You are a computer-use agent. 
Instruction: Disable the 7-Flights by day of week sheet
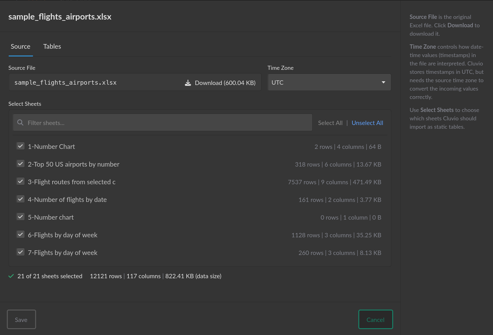(21, 252)
